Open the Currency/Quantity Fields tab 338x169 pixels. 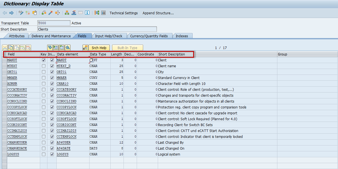click(150, 36)
